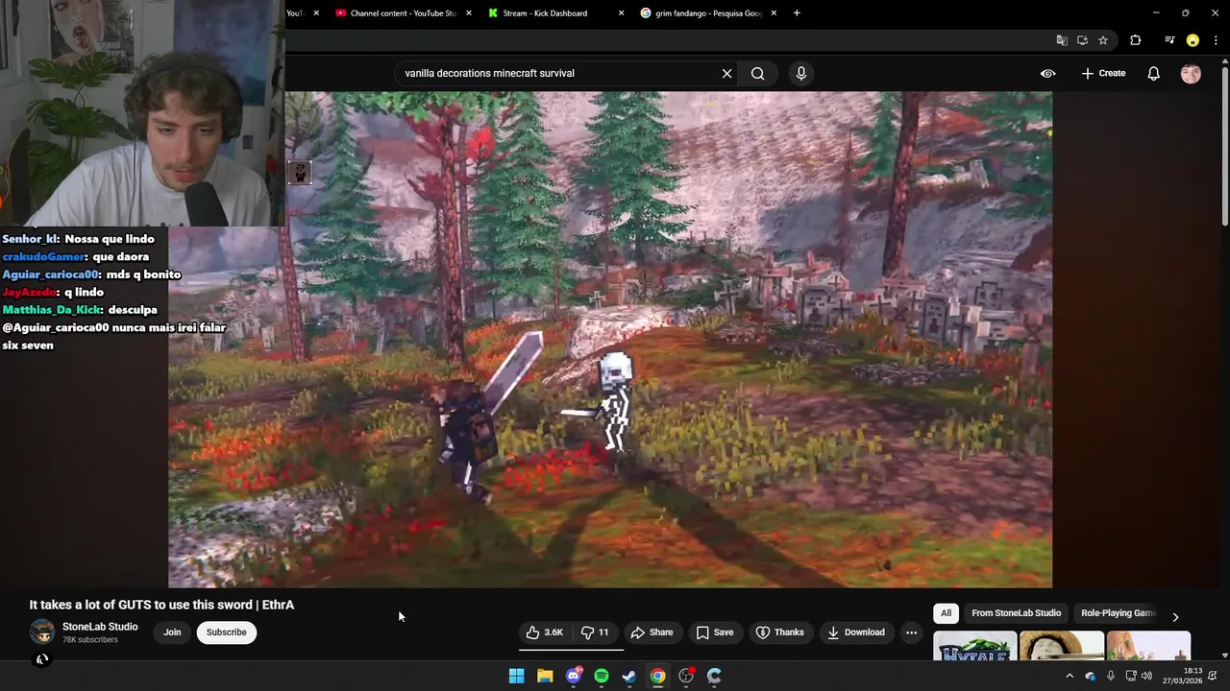This screenshot has width=1230, height=691.
Task: Click the Create button
Action: (1103, 73)
